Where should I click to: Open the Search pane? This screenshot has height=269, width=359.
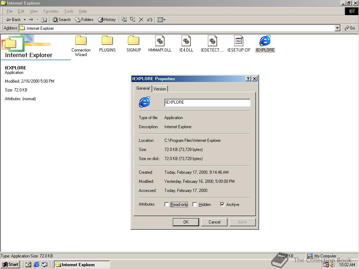pos(62,20)
